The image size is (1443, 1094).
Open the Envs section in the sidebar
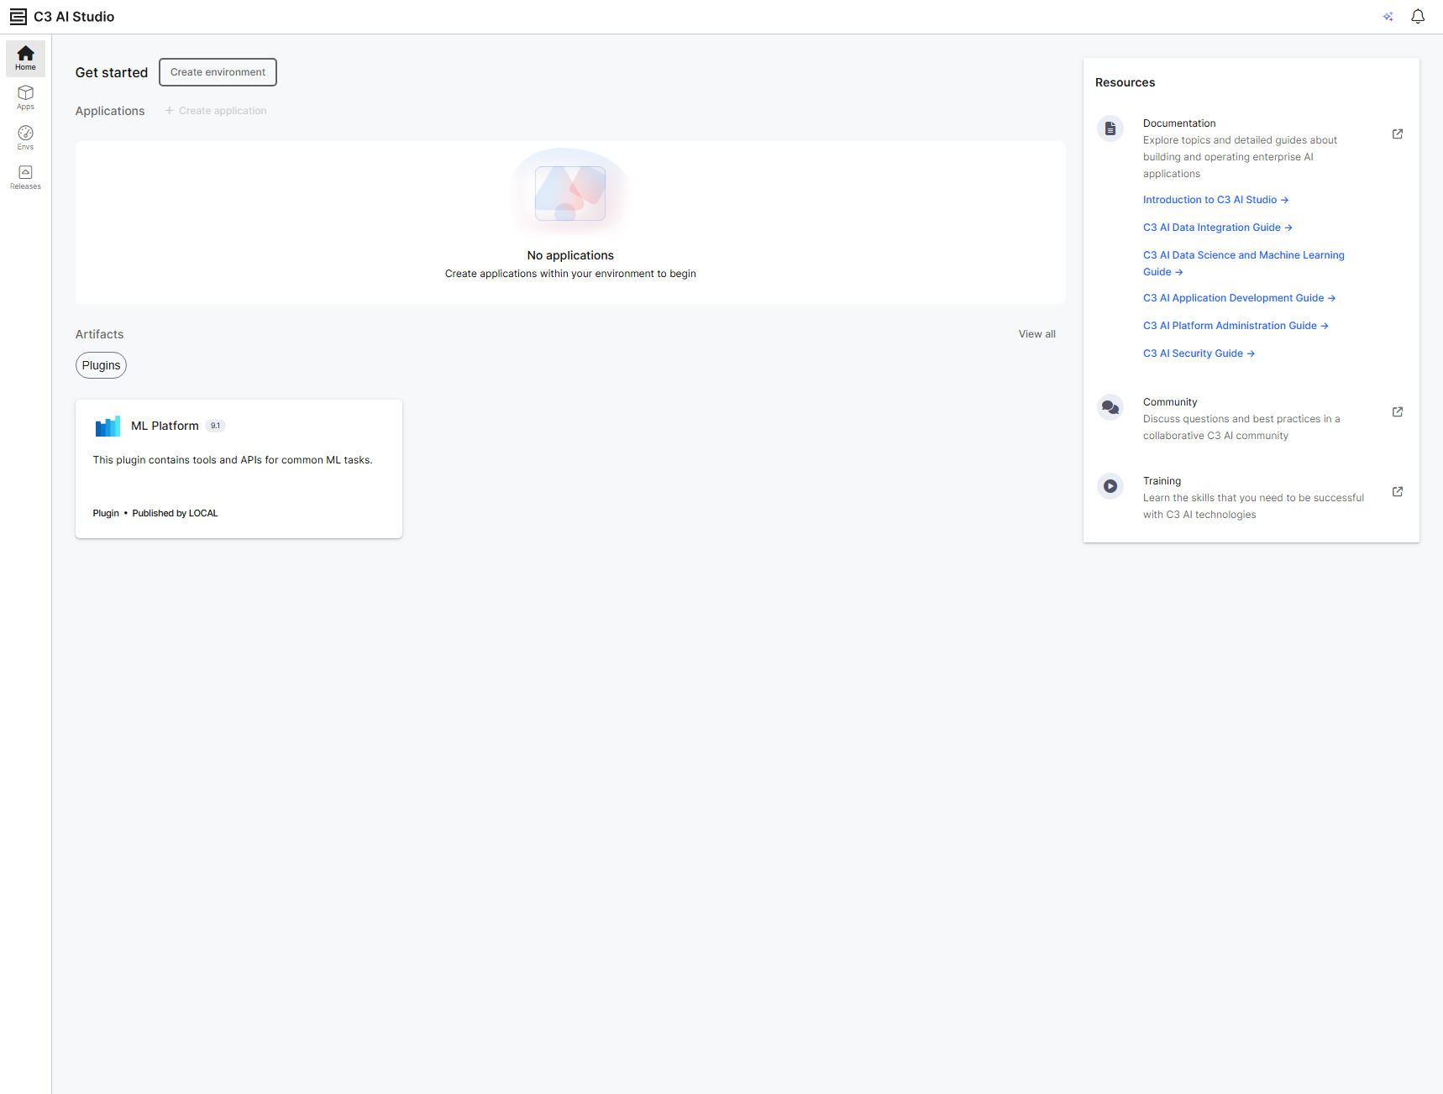pyautogui.click(x=24, y=137)
